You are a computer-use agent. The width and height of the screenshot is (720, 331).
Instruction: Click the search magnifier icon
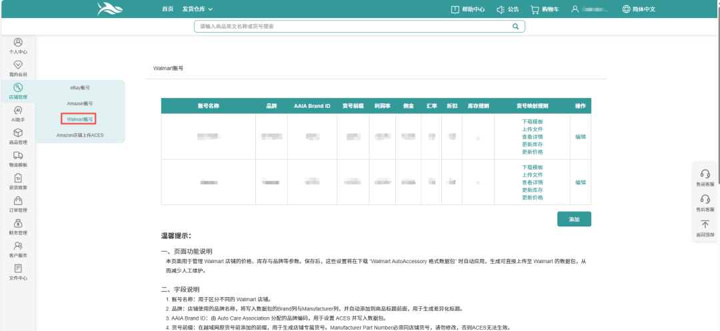515,27
